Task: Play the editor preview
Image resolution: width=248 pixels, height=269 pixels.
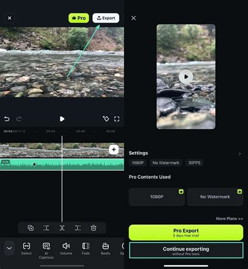Action: pos(62,119)
